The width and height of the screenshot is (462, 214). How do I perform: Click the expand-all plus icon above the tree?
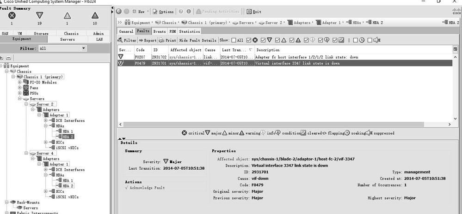click(1, 58)
